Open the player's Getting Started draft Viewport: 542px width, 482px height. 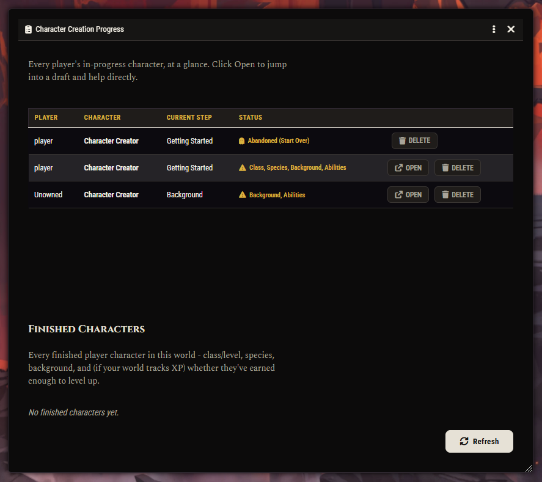[x=408, y=167]
